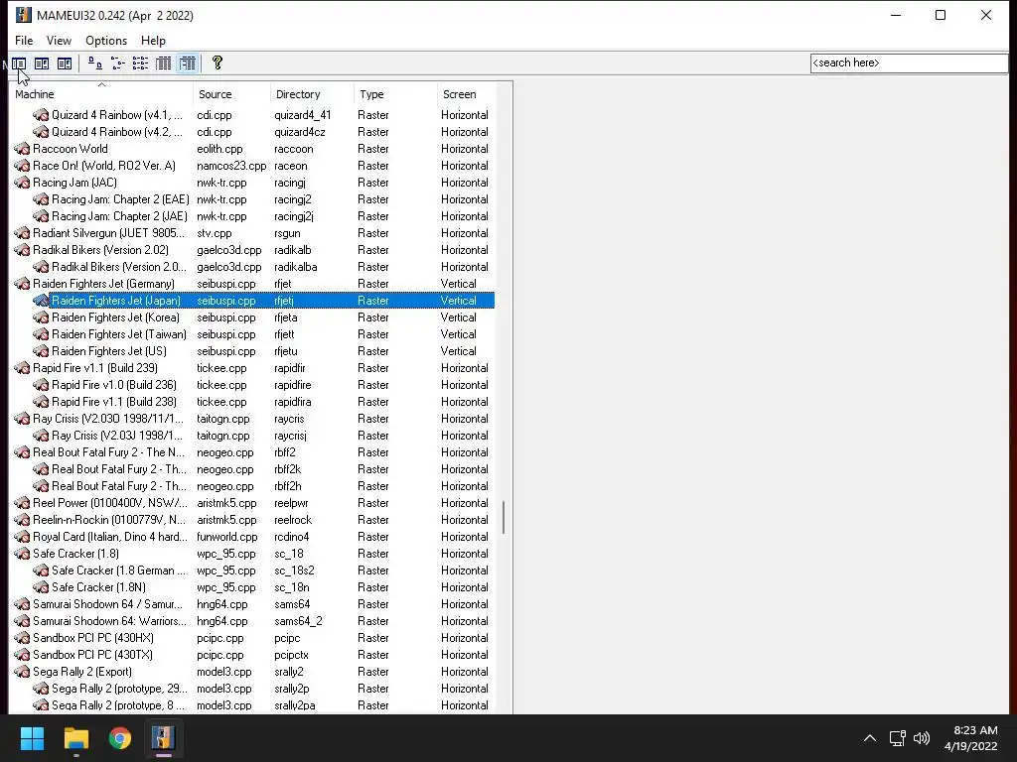Select Raiden Fighters Jet (Japan) row
The height and width of the screenshot is (762, 1017).
coord(252,301)
